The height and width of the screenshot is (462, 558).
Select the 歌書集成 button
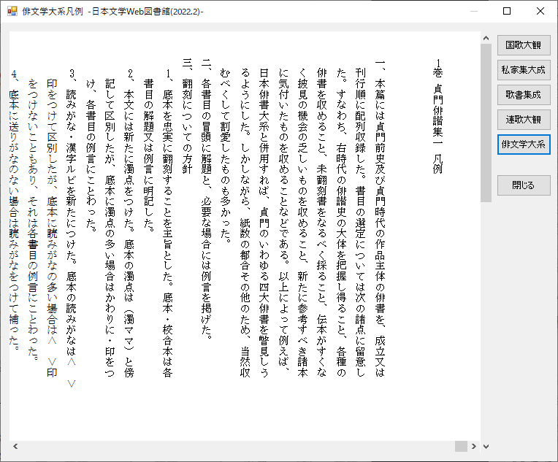click(524, 95)
